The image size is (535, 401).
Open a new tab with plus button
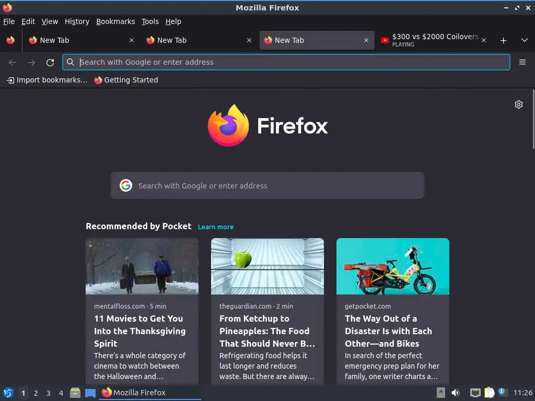point(503,41)
